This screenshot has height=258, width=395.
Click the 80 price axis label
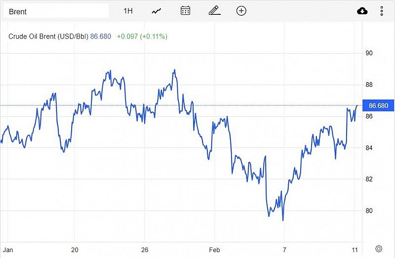coord(368,211)
